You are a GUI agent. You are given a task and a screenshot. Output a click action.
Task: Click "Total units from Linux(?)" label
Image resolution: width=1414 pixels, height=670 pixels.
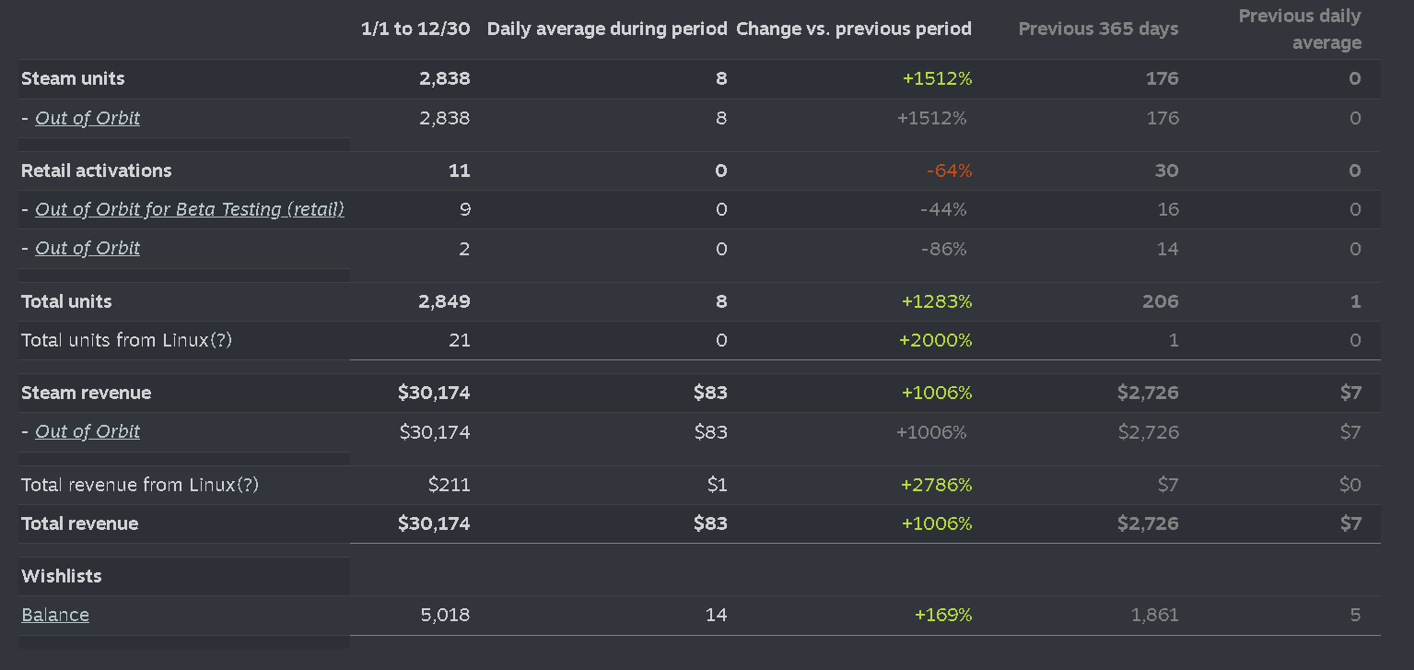pyautogui.click(x=126, y=340)
